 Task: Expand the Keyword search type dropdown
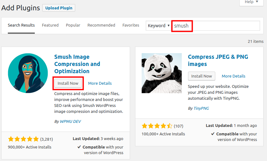click(159, 26)
